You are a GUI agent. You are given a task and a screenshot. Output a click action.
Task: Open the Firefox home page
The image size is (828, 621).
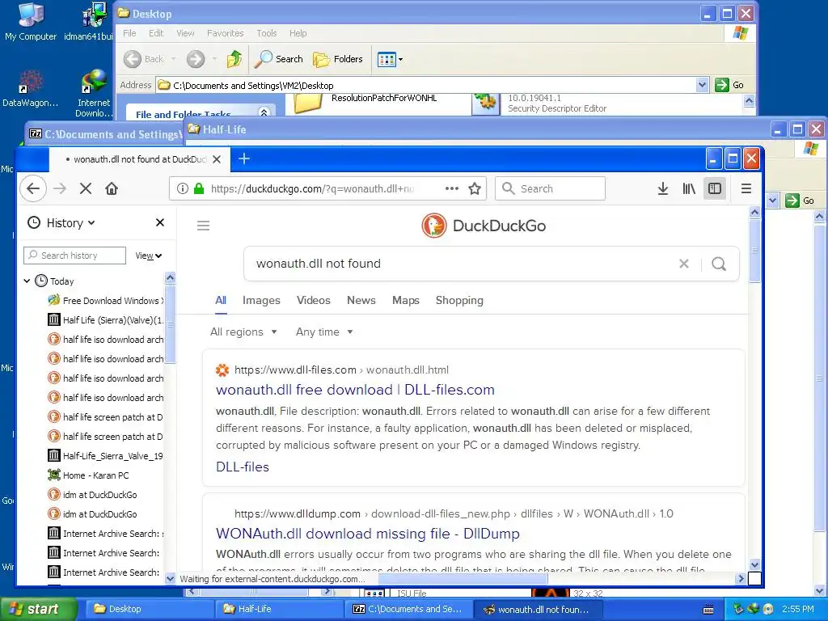[x=112, y=188]
